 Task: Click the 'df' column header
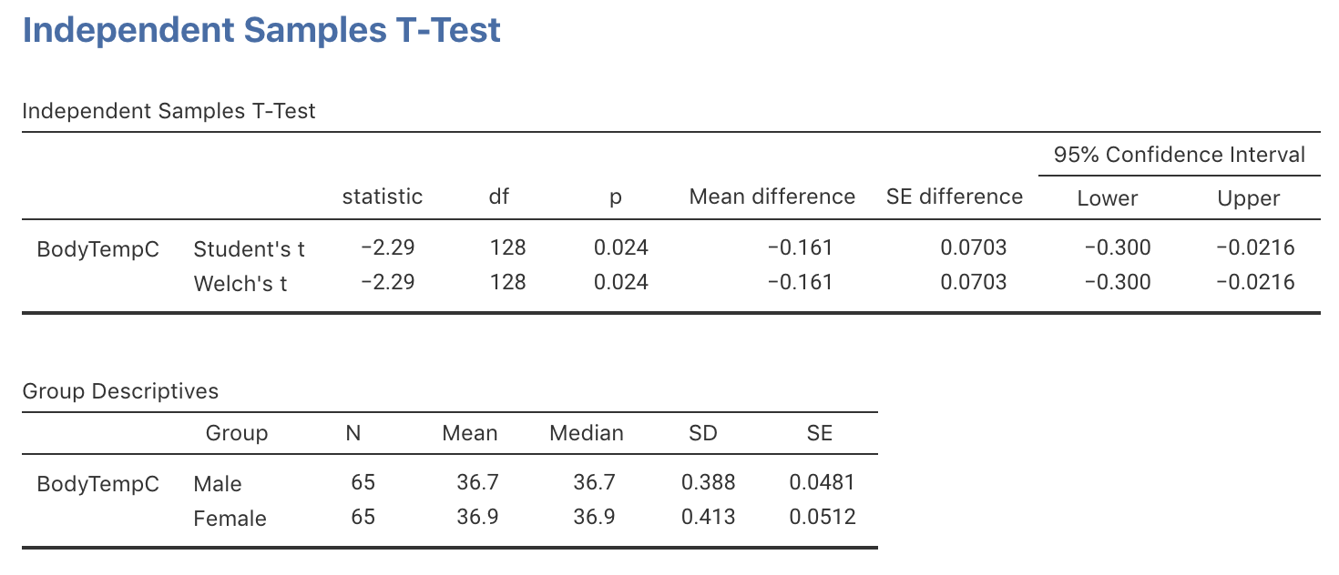click(x=499, y=197)
